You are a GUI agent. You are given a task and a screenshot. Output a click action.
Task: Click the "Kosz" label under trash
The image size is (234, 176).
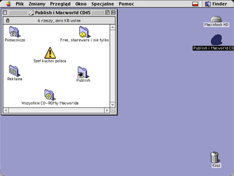tap(216, 165)
